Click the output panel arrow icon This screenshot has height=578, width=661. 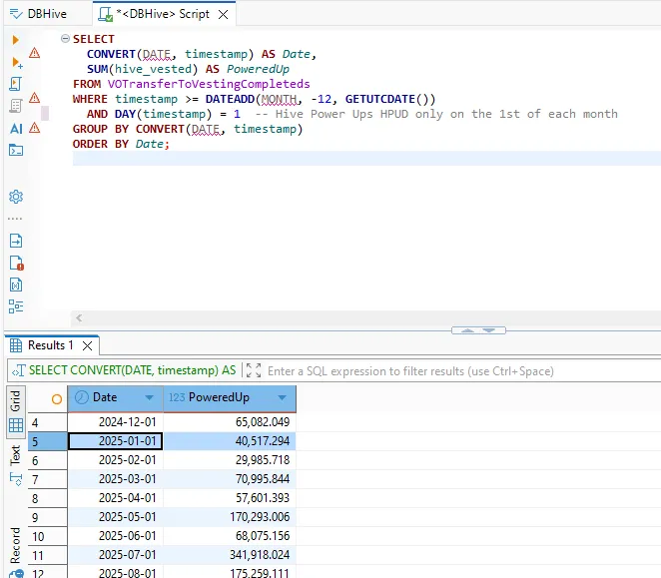pos(16,241)
